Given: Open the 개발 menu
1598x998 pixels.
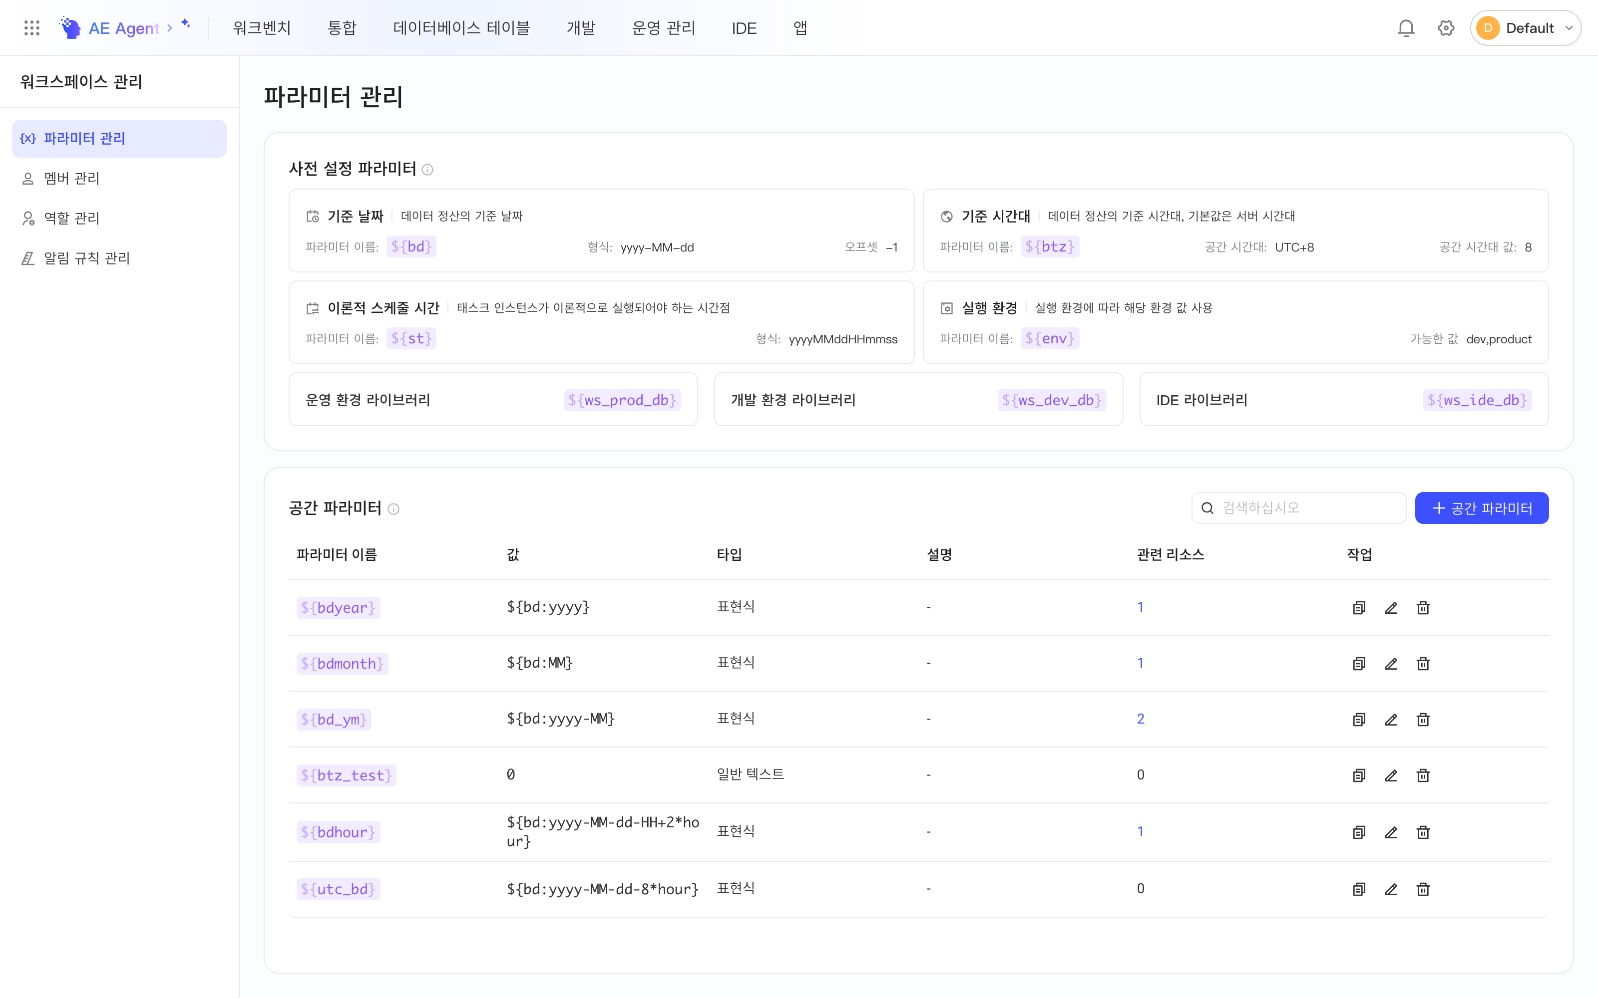Looking at the screenshot, I should 580,28.
